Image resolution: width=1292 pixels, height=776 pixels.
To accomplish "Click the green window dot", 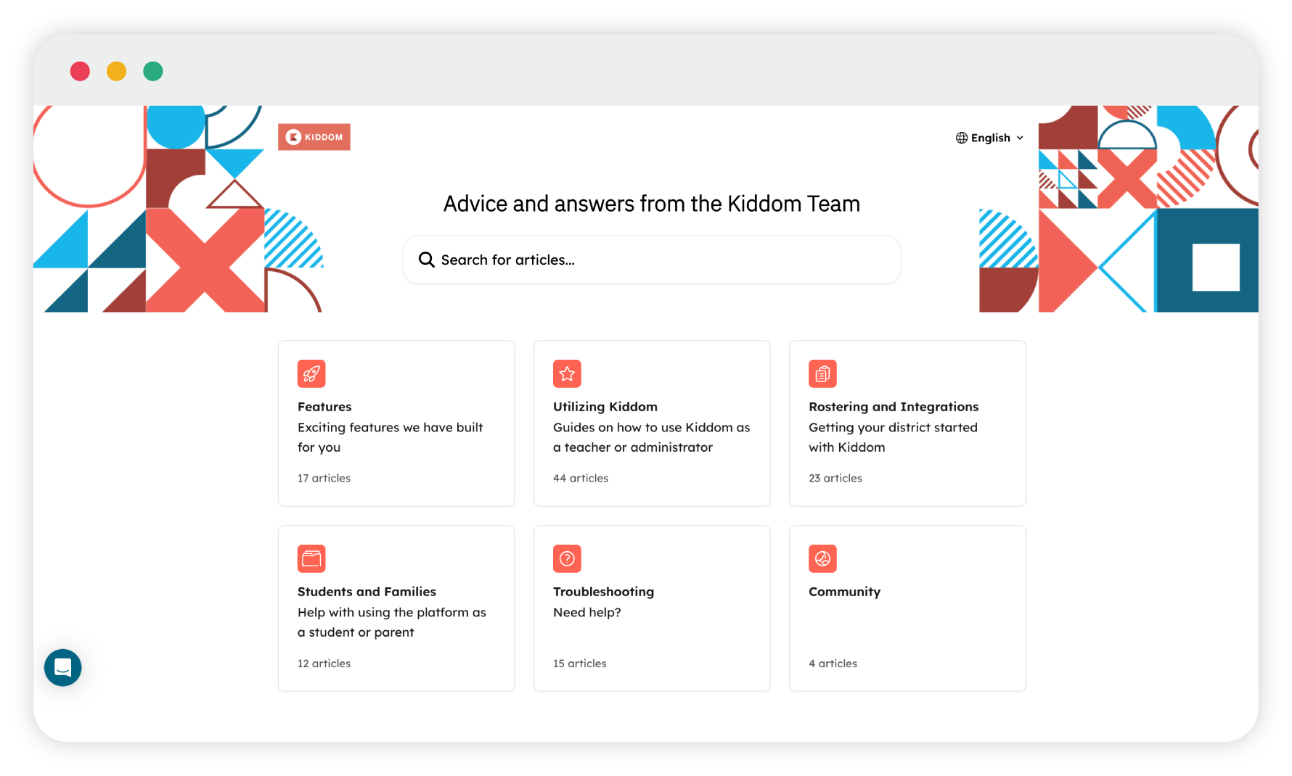I will point(153,71).
